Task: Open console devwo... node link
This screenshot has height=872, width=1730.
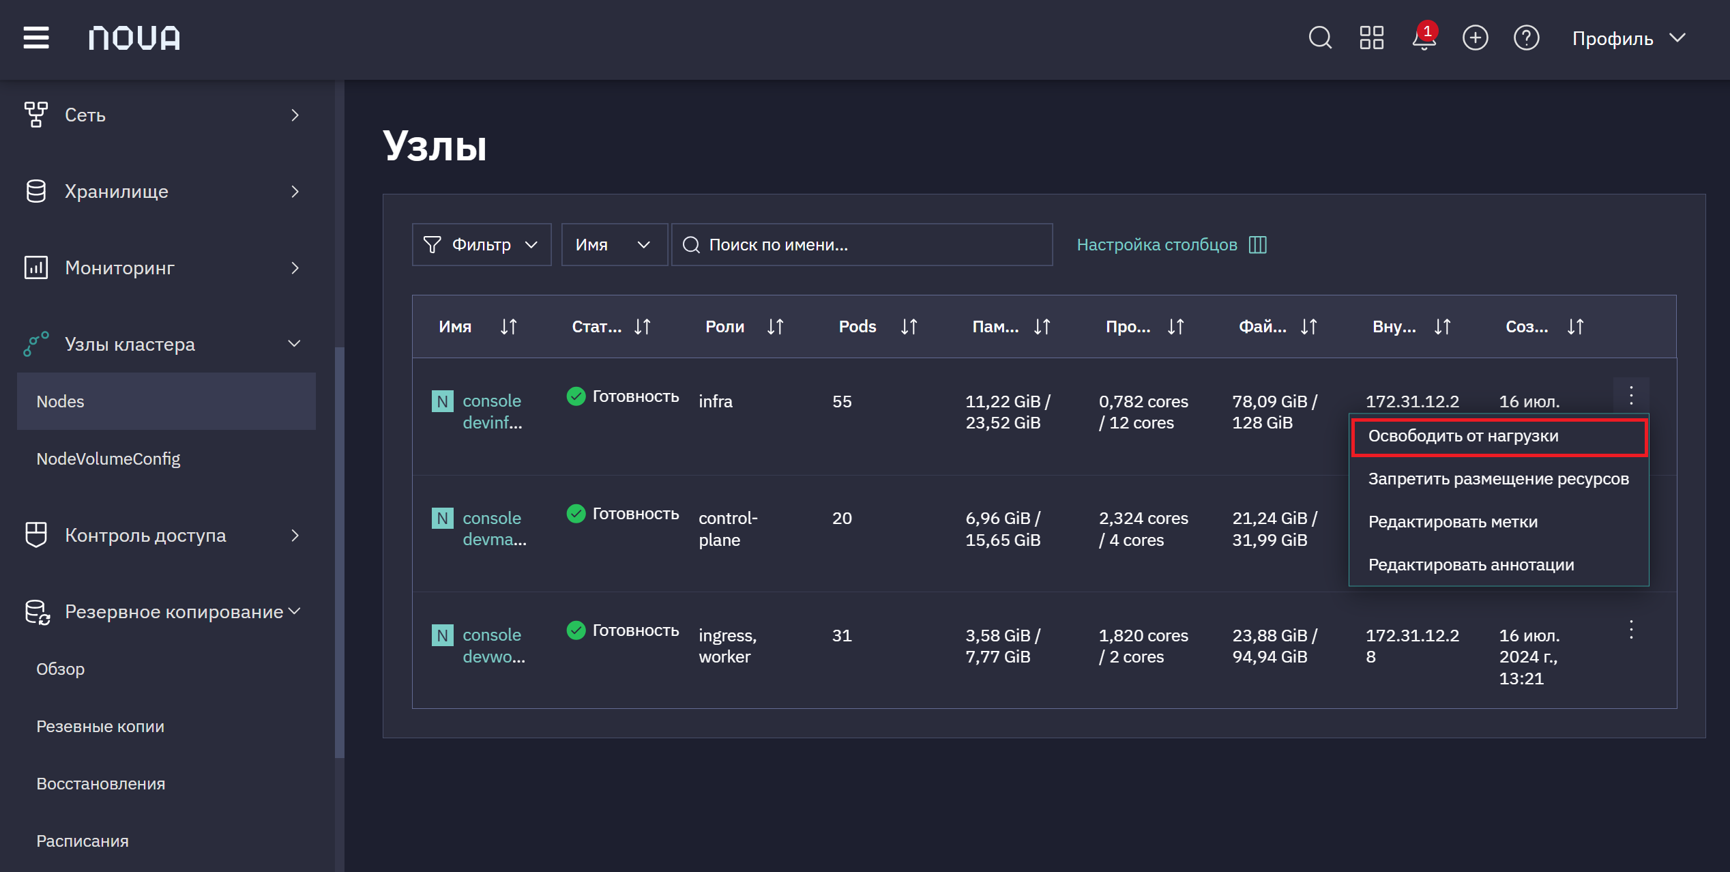Action: click(x=494, y=645)
